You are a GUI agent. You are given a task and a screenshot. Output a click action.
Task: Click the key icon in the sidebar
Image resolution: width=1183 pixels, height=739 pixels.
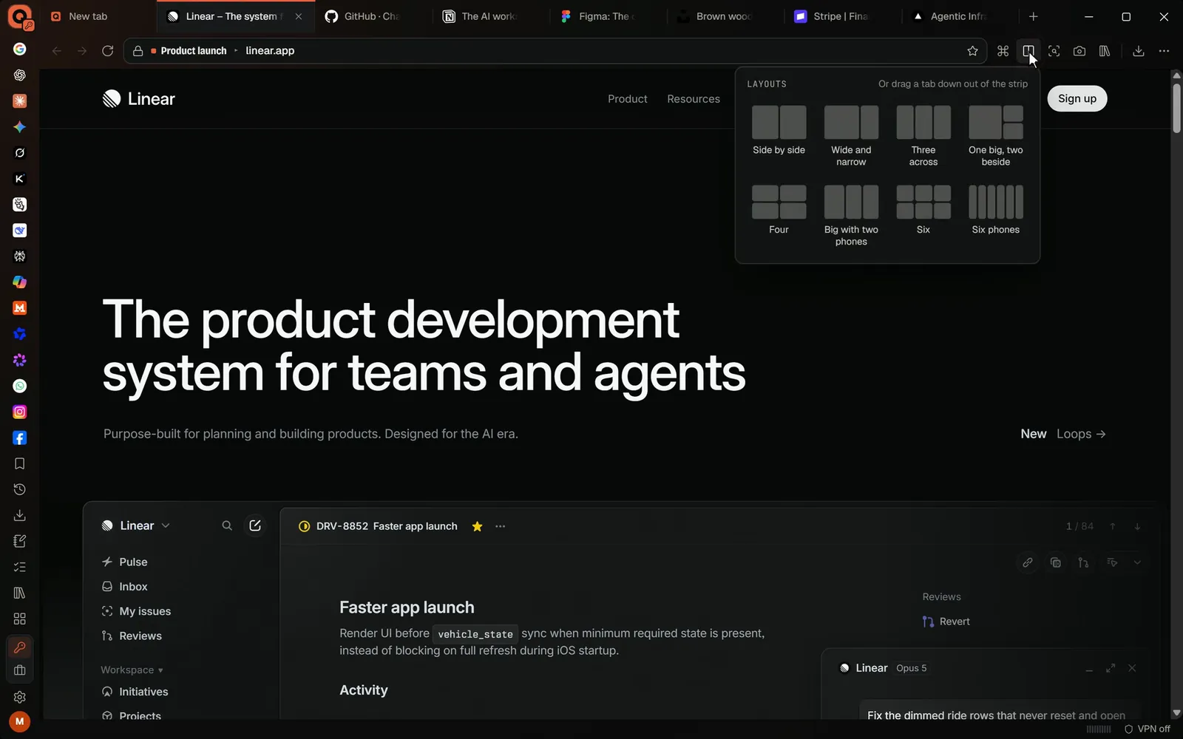[20, 648]
